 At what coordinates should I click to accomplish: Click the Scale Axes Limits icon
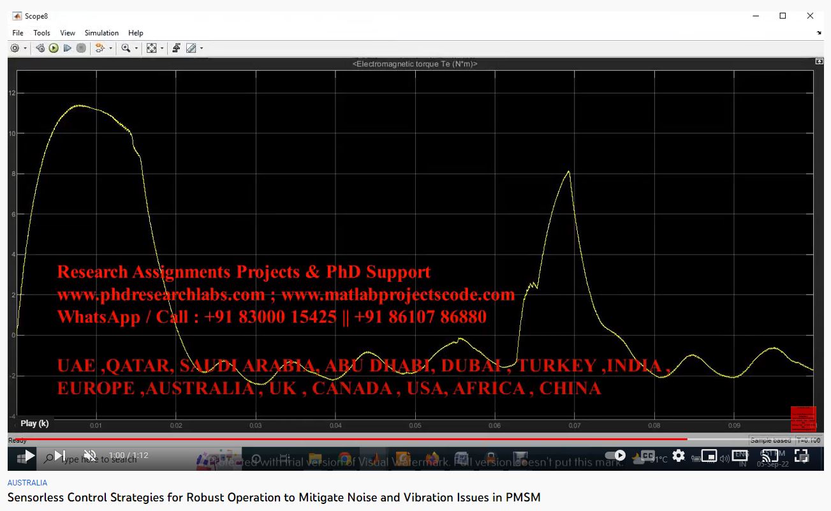click(151, 48)
